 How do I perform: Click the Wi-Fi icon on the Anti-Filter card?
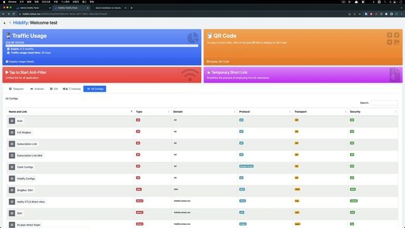[190, 75]
